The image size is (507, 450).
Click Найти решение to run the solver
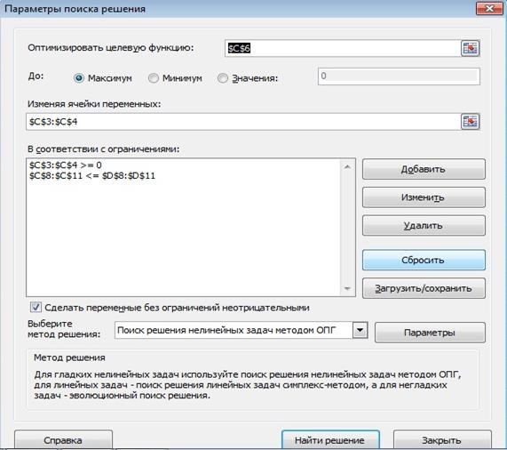click(x=330, y=440)
